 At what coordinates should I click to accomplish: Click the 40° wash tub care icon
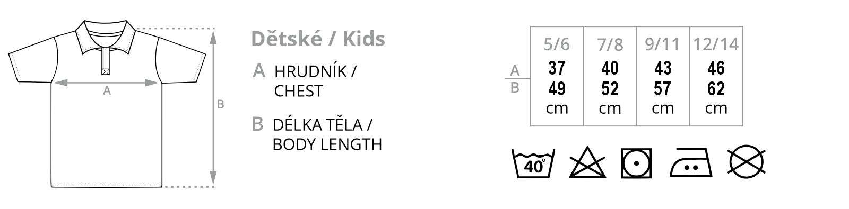click(x=533, y=163)
